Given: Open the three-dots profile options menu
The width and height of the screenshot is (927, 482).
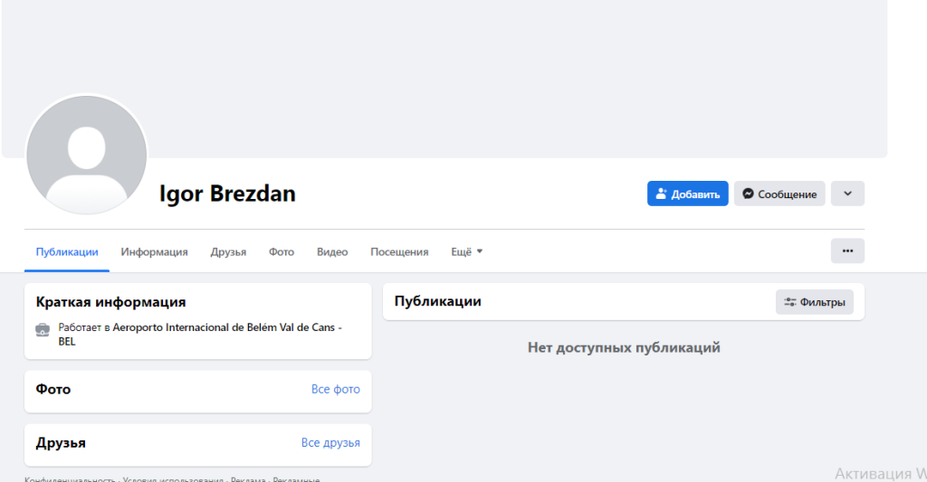Looking at the screenshot, I should 847,251.
